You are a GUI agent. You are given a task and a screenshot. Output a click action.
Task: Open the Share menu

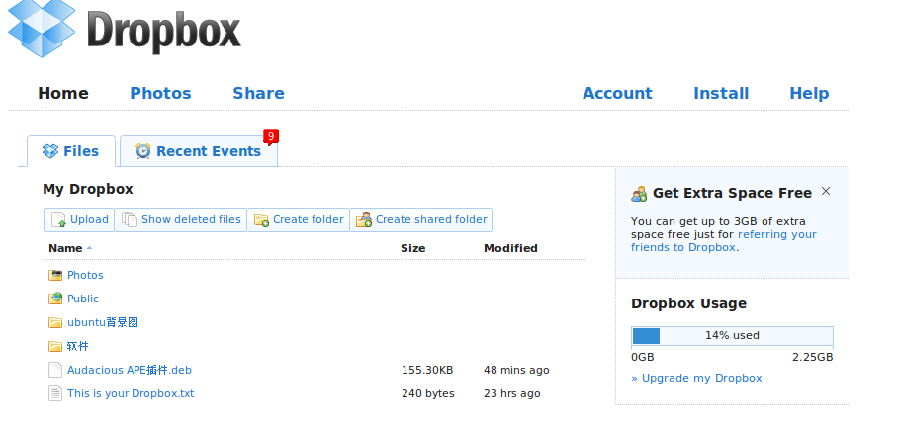tap(258, 94)
